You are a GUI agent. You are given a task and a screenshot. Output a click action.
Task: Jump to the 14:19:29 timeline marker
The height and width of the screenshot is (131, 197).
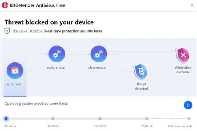click(x=100, y=119)
